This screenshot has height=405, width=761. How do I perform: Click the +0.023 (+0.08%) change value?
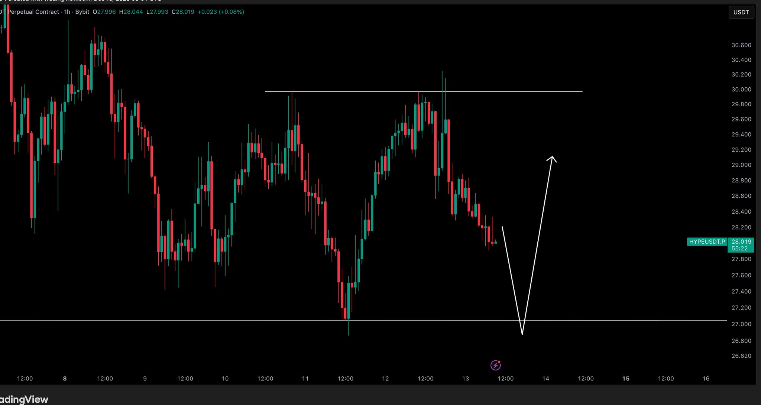click(221, 12)
